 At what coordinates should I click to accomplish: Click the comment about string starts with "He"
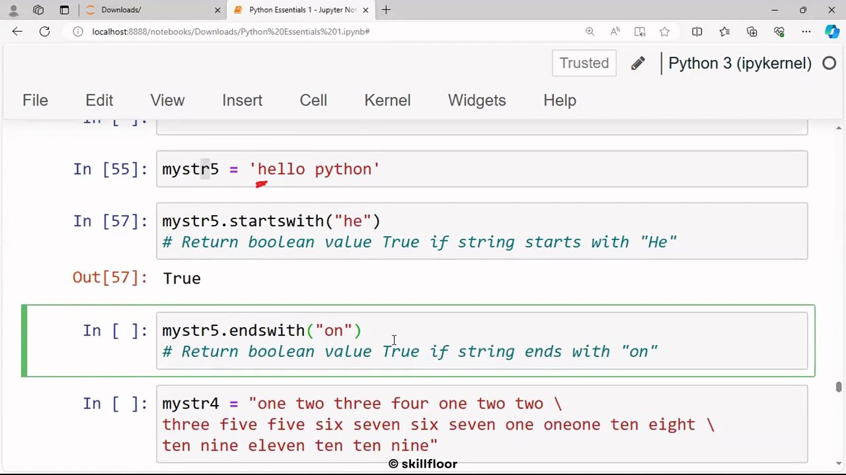coord(420,242)
